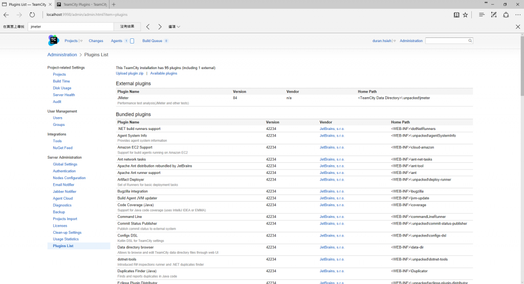Click JetBrains vendor link for Bugzilla integration
The height and width of the screenshot is (284, 524).
[332, 191]
